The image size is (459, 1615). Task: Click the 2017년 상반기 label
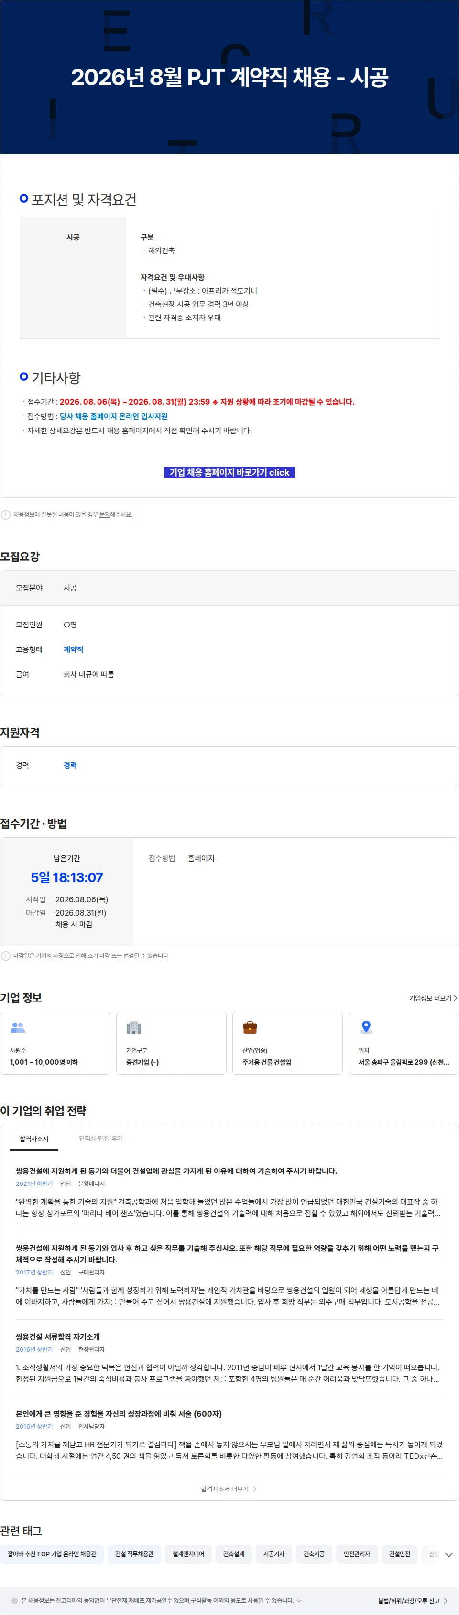[34, 1272]
